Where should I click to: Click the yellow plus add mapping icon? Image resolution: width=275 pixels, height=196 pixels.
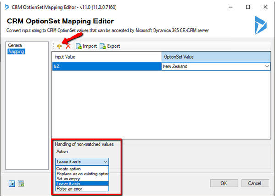tap(59, 46)
